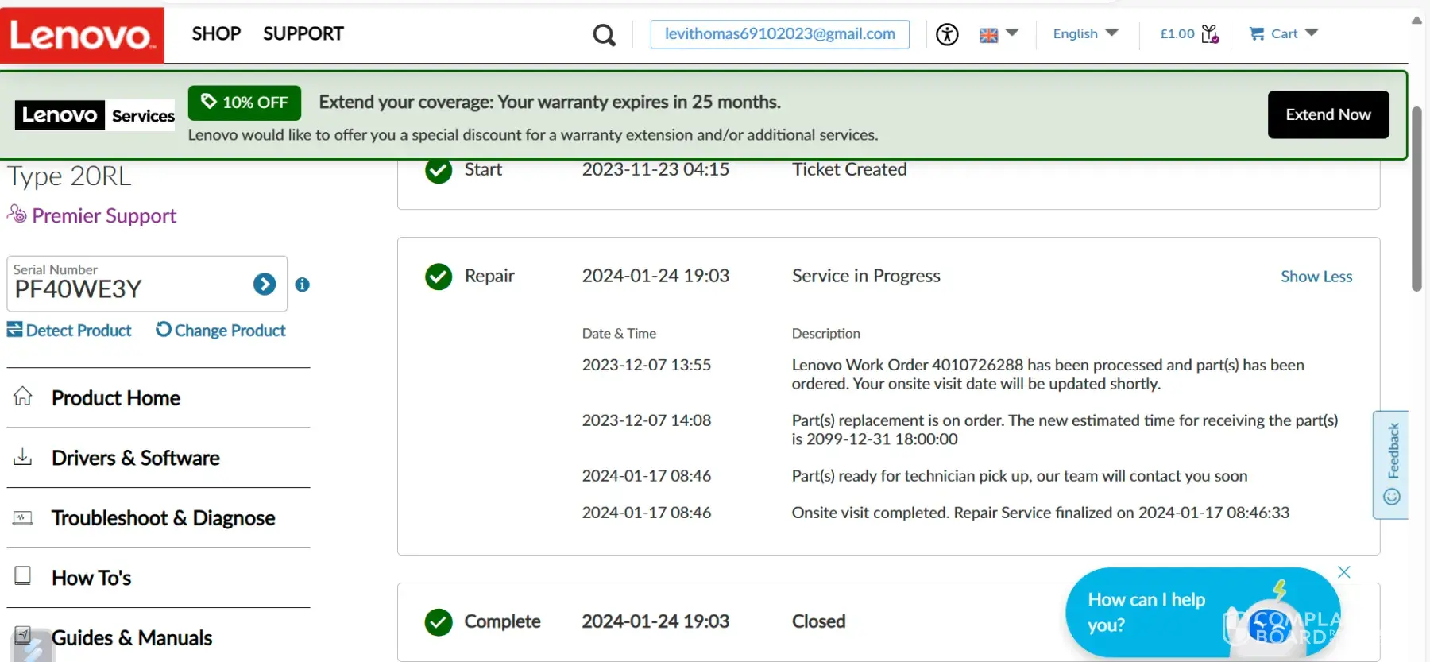Viewport: 1430px width, 662px height.
Task: Submit serial number with blue arrow icon
Action: pyautogui.click(x=265, y=284)
